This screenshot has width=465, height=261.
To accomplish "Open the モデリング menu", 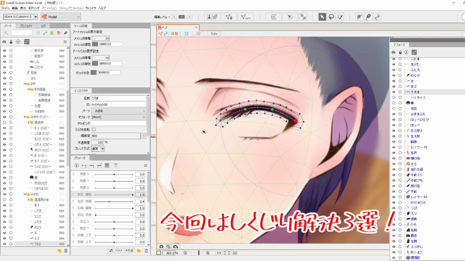I will click(x=34, y=8).
